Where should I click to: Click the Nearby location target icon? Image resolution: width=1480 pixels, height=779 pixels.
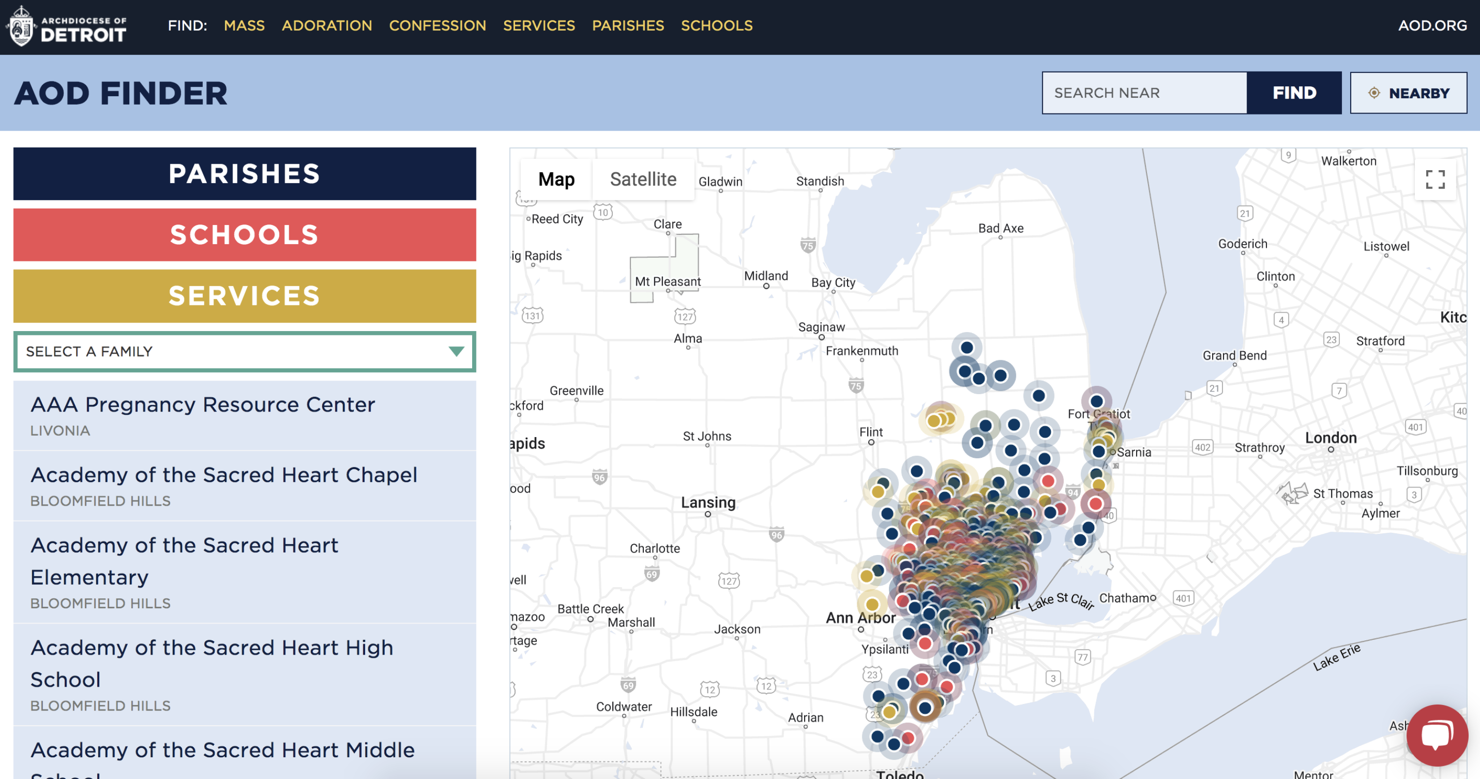[1374, 93]
